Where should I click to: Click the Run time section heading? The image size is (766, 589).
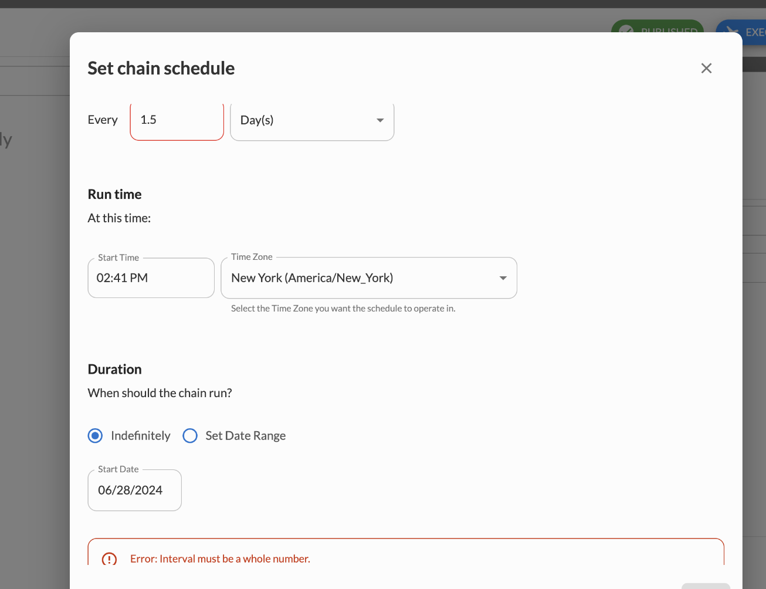(115, 194)
